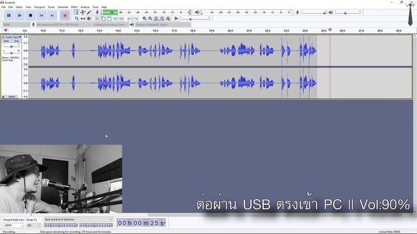Open the Analyze menu

pos(85,7)
